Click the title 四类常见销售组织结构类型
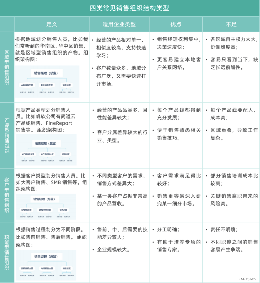 click(x=129, y=8)
